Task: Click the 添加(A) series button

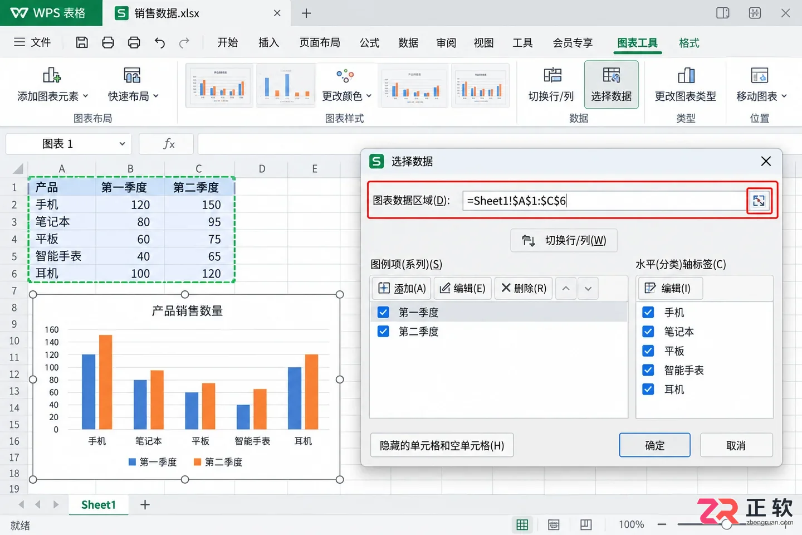Action: click(401, 288)
